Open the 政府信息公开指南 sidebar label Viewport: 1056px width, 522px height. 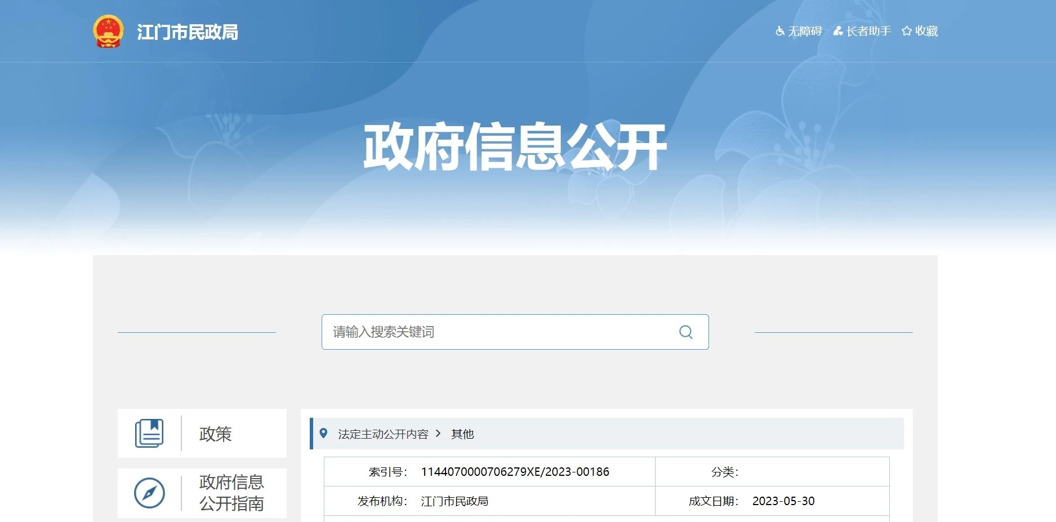[231, 493]
